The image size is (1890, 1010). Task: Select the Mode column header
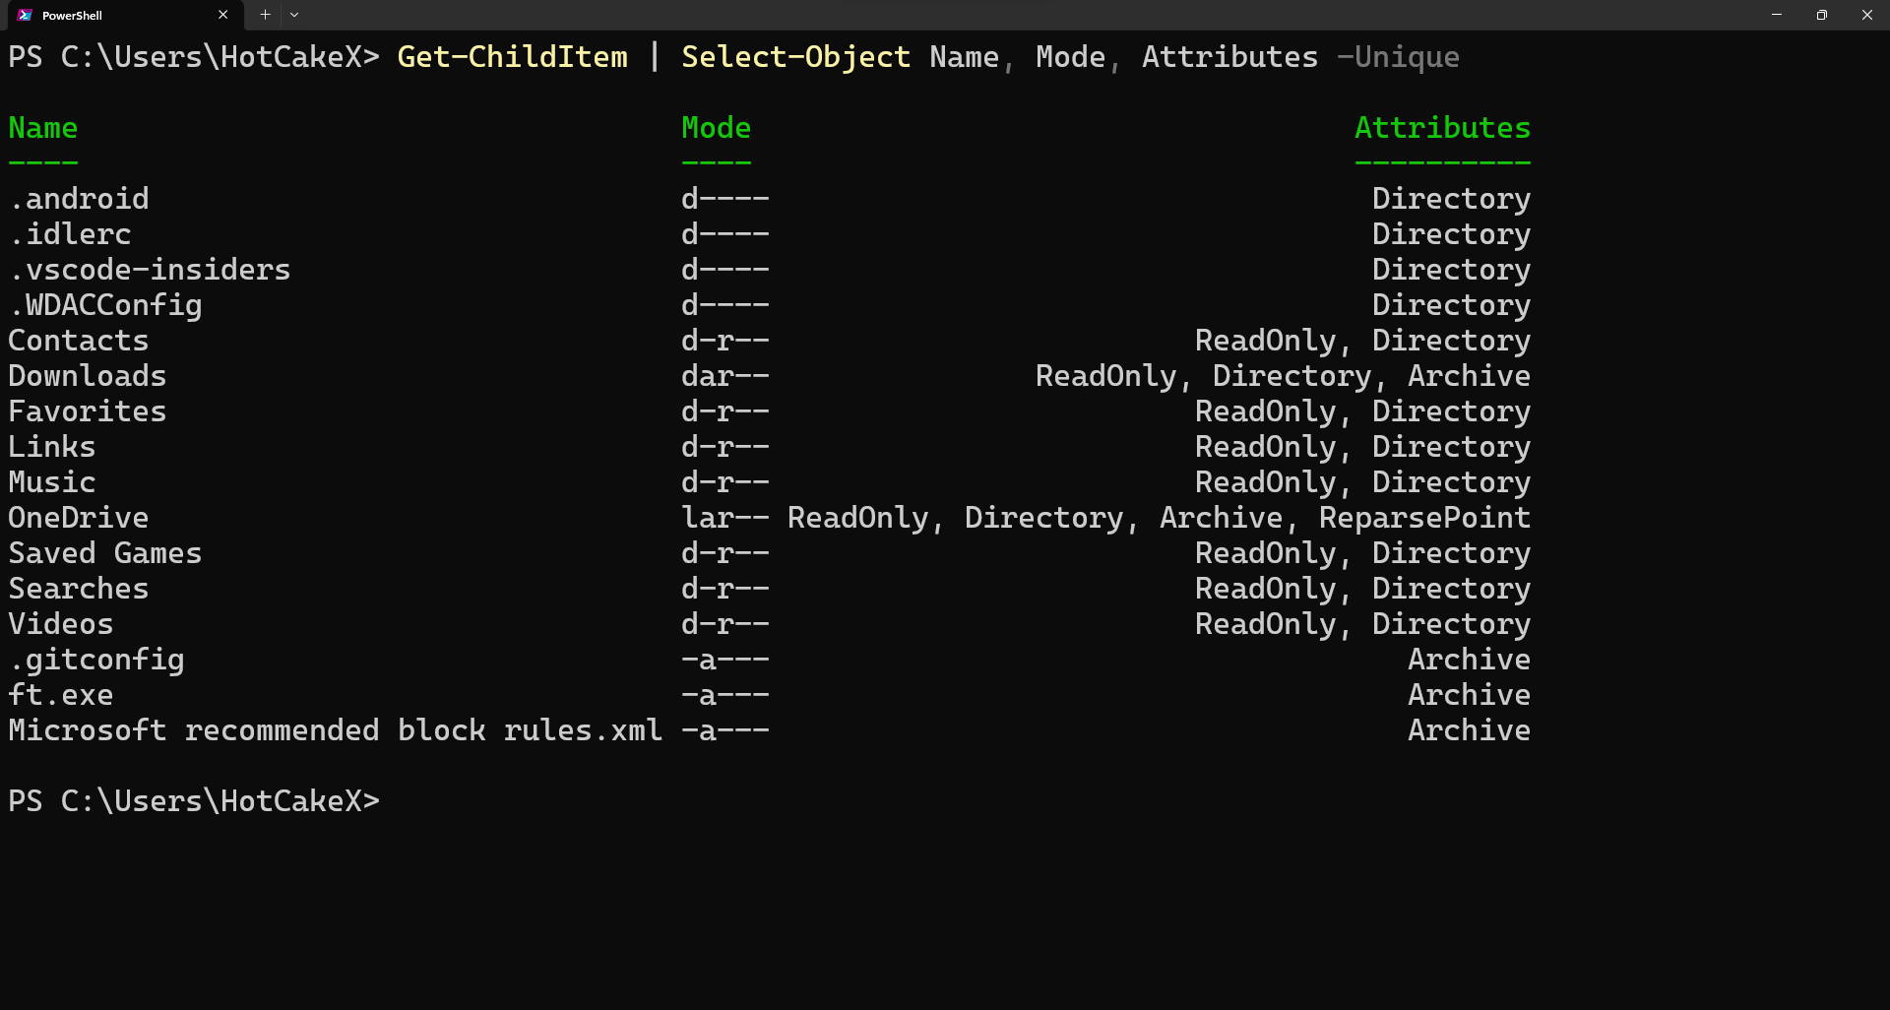click(x=716, y=127)
